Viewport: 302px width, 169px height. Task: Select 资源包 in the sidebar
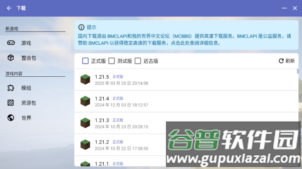pyautogui.click(x=29, y=103)
